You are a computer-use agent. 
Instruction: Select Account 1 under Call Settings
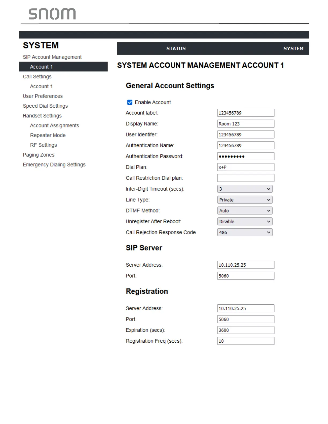pyautogui.click(x=41, y=86)
